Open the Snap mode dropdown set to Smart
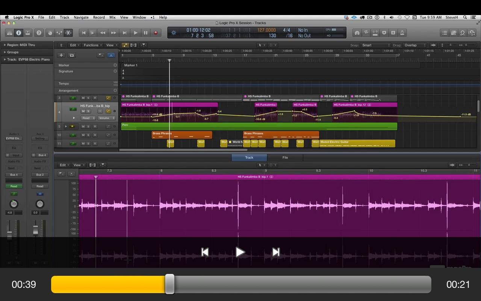Image resolution: width=481 pixels, height=301 pixels. click(x=376, y=45)
